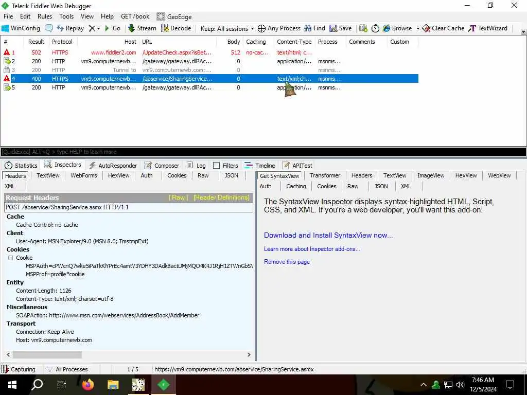527x395 pixels.
Task: Select session 3 Tunnel to row
Action: point(209,70)
